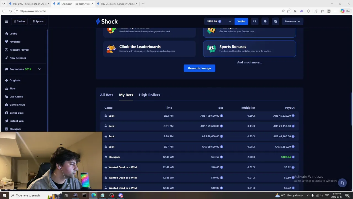
Task: Click the browser address bar
Action: coord(149,11)
